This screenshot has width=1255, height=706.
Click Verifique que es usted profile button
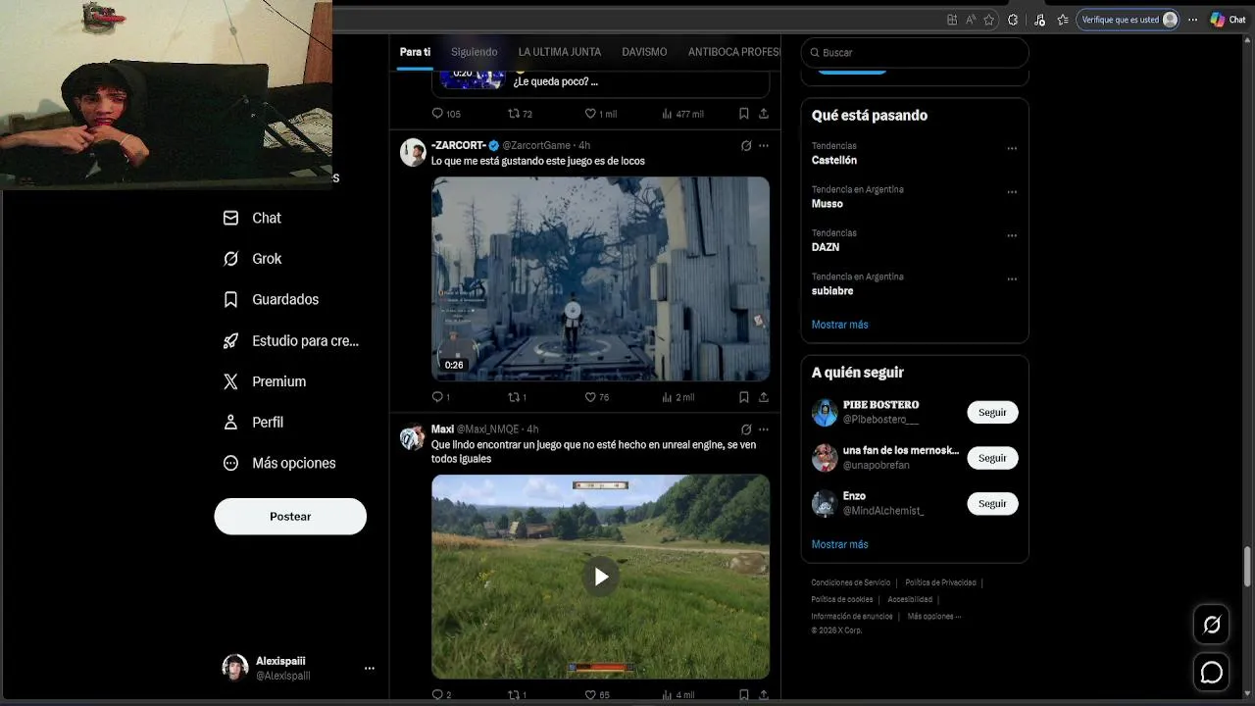(1128, 20)
